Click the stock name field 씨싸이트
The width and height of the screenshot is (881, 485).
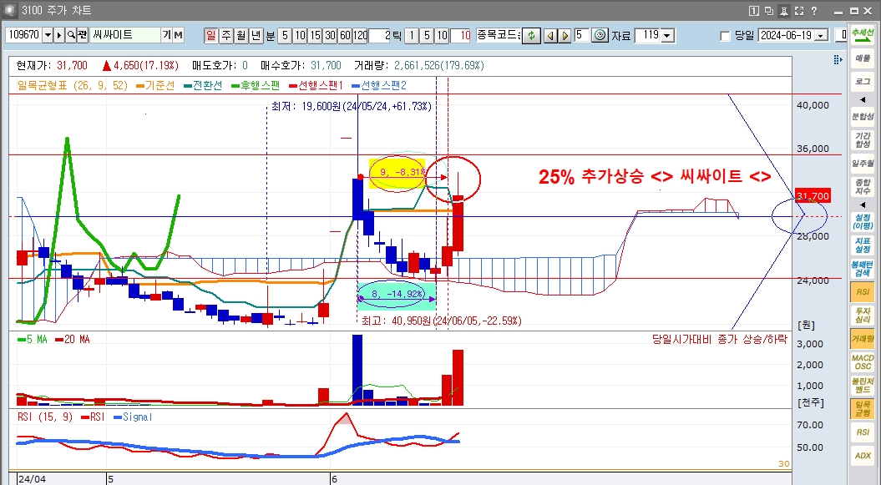124,35
